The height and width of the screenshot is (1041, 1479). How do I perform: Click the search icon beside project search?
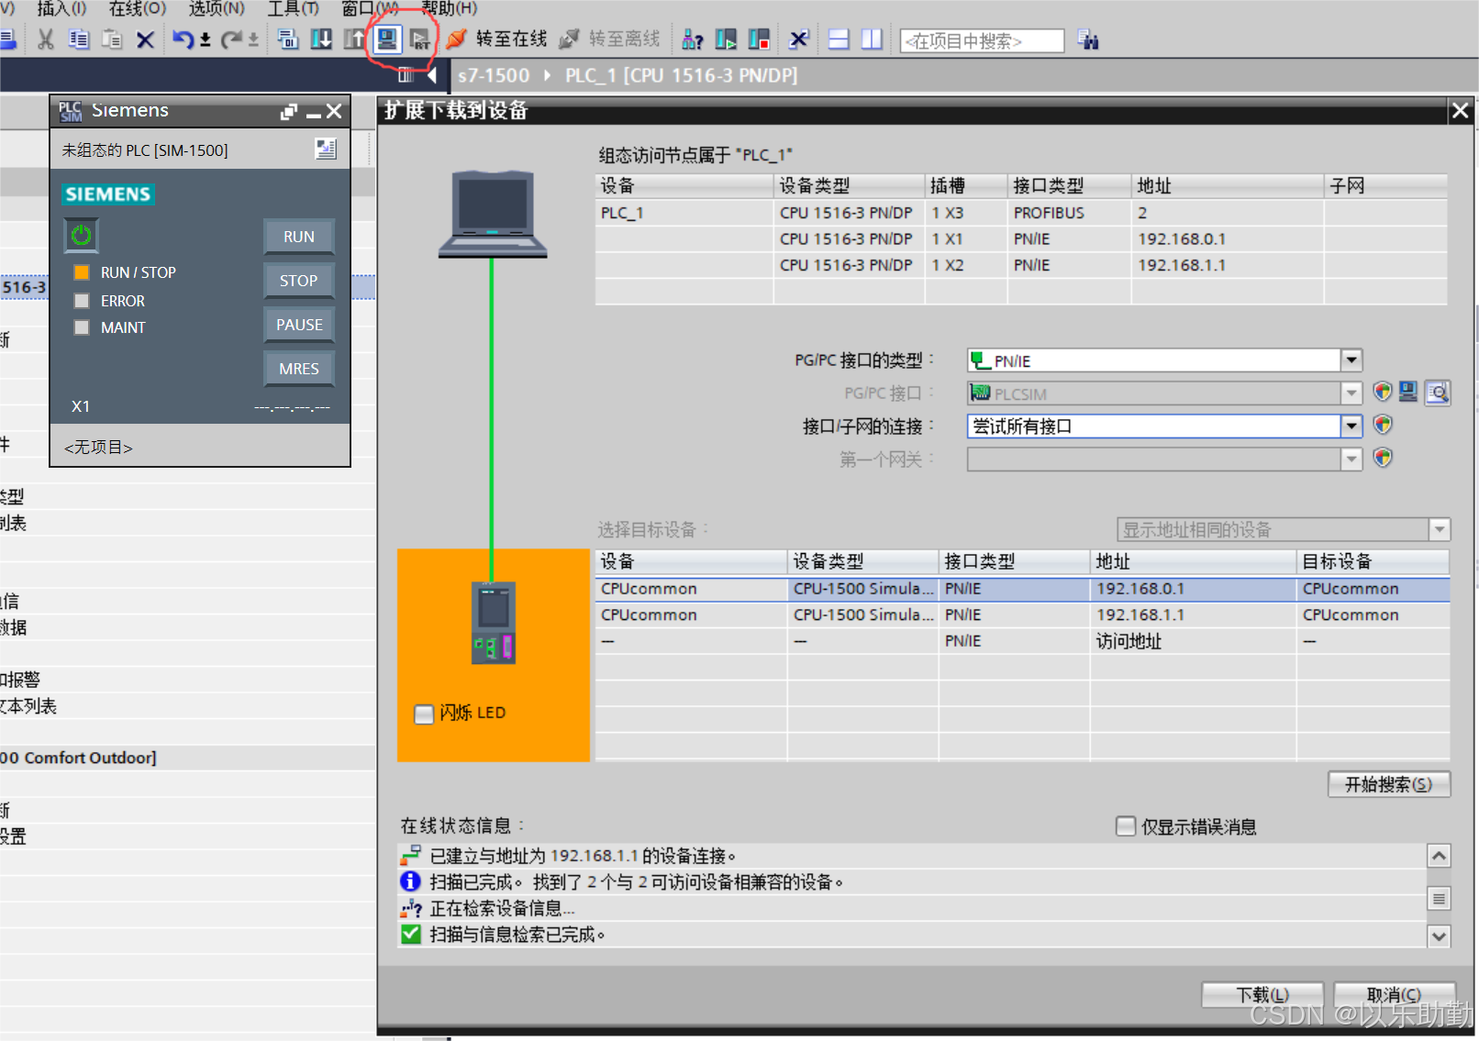click(1088, 40)
